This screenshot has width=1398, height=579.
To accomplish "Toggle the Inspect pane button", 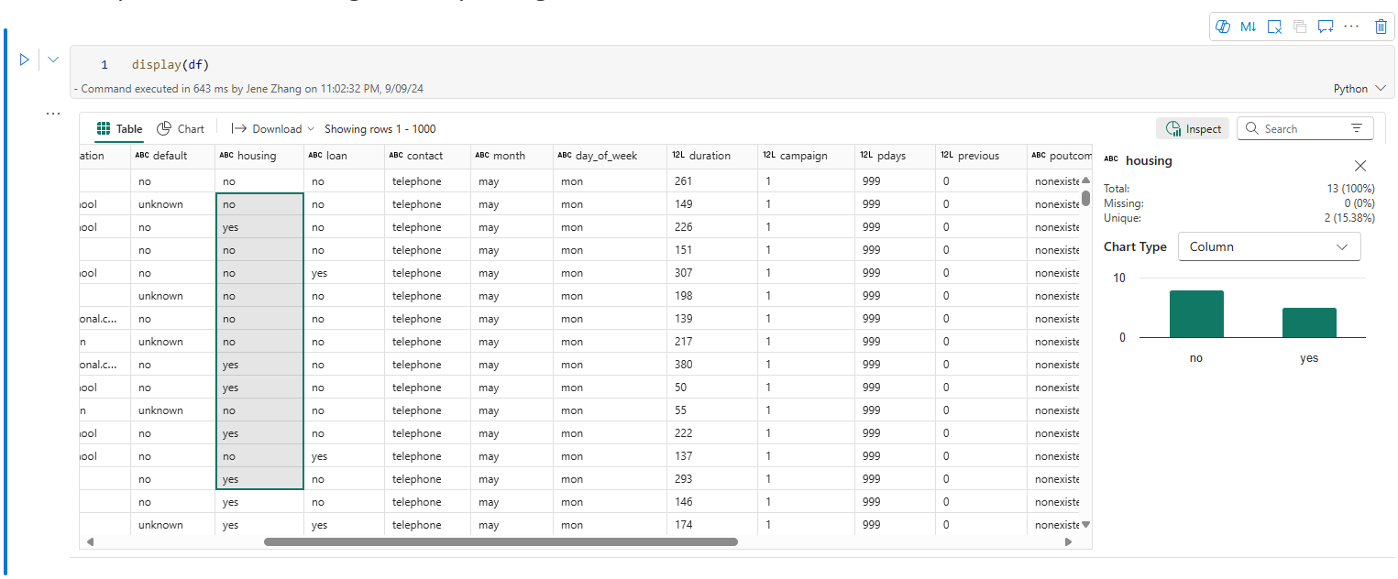I will pos(1193,129).
